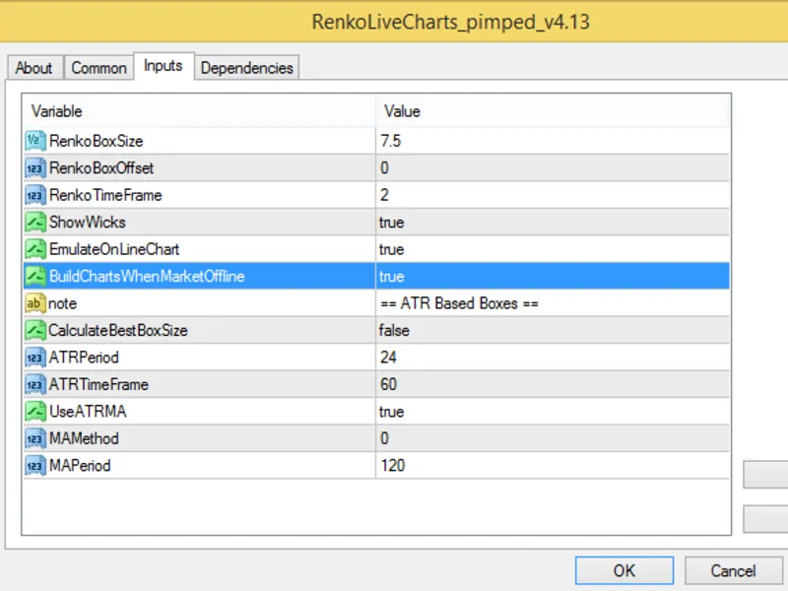This screenshot has width=788, height=591.
Task: Select the EmulateOnLineChart variable name
Action: (114, 249)
